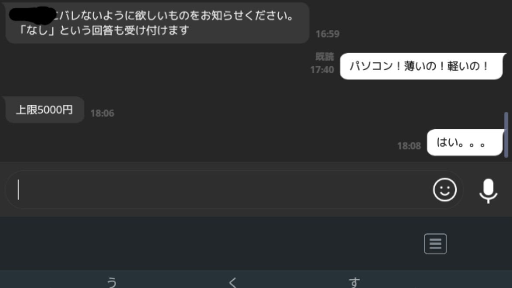Tap the 上限5000円 message bubble
The image size is (512, 288).
(x=44, y=110)
